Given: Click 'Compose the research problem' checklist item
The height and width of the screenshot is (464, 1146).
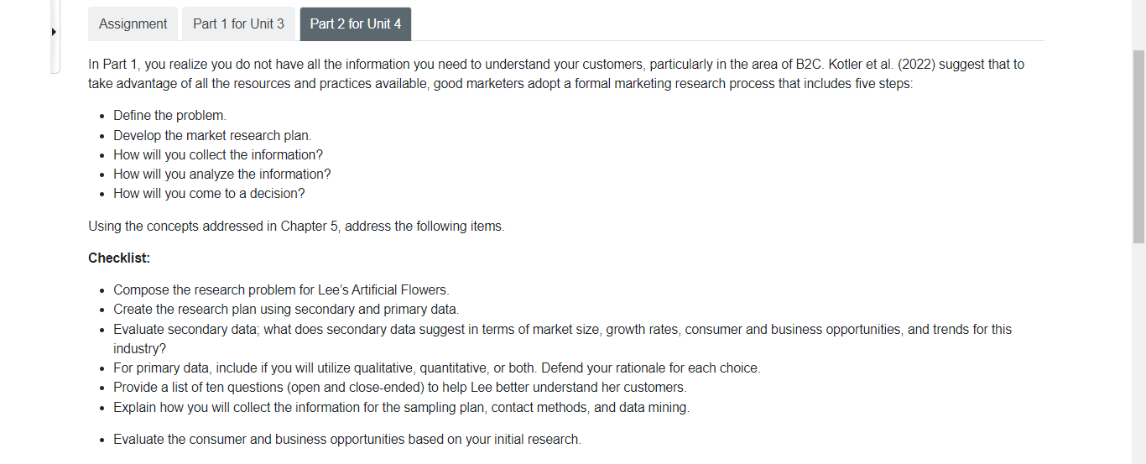Looking at the screenshot, I should [282, 290].
